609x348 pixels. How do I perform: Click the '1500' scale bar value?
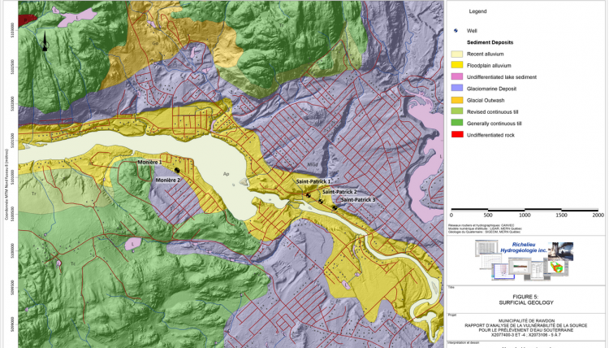tap(562, 215)
